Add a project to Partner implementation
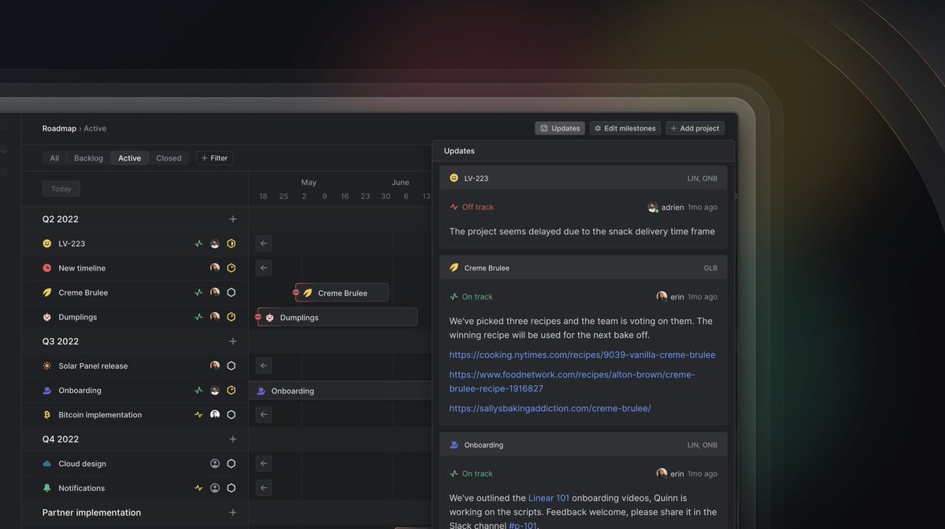 pyautogui.click(x=232, y=512)
